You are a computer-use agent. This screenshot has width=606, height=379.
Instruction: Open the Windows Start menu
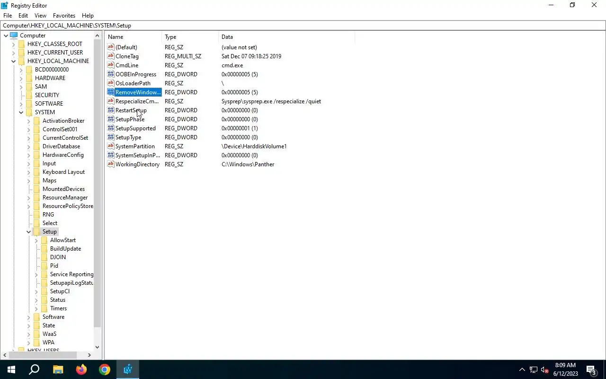point(11,370)
